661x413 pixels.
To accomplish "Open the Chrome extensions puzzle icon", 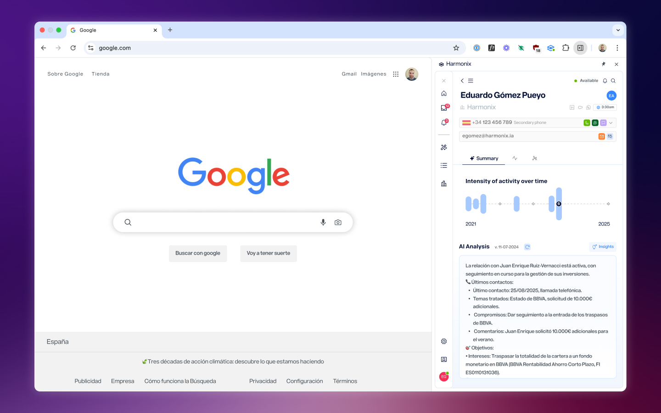I will click(566, 48).
